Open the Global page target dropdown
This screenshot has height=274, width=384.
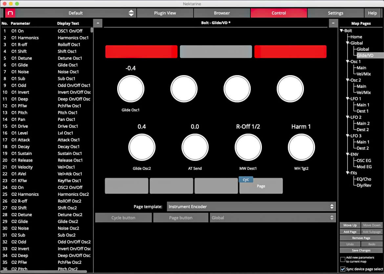[272, 217]
